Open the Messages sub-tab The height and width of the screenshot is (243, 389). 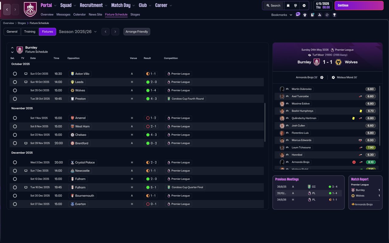[63, 15]
